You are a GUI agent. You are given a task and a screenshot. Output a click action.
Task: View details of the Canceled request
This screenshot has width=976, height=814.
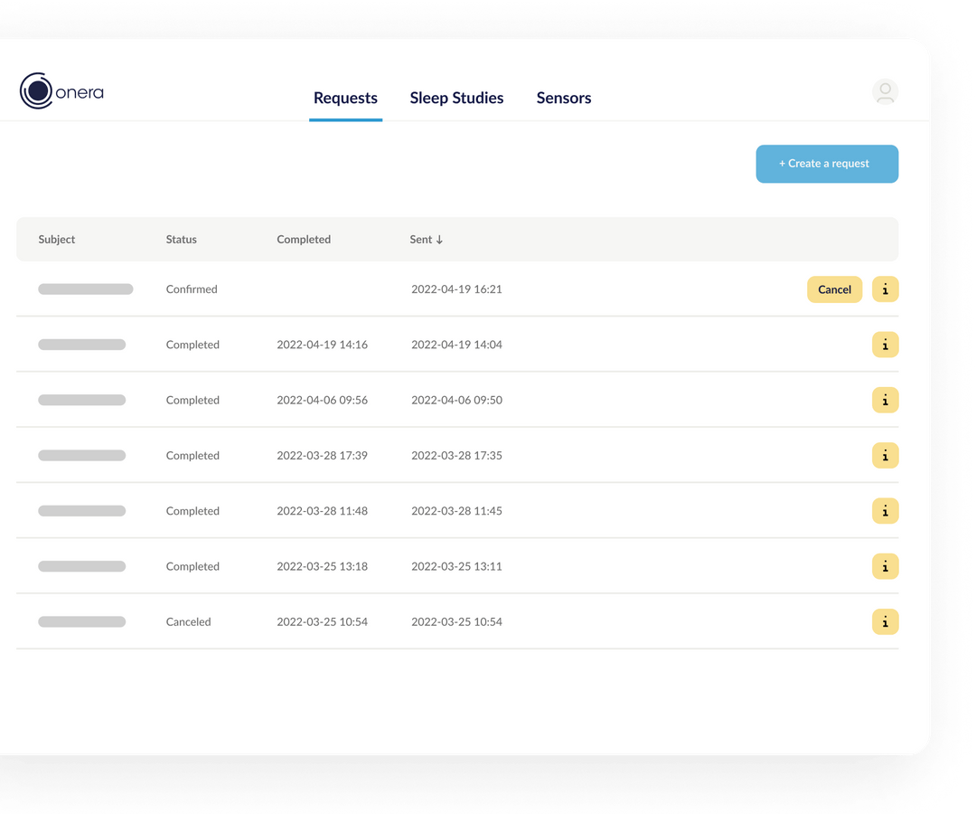click(885, 621)
